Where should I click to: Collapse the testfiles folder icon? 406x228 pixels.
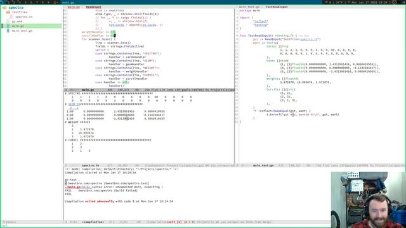coord(8,12)
